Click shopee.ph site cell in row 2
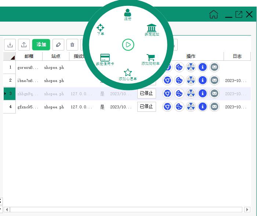Image resolution: width=257 pixels, height=216 pixels. [x=56, y=81]
